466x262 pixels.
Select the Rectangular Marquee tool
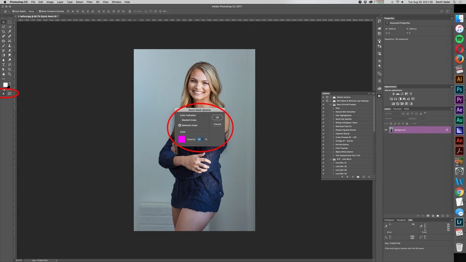tap(9, 22)
